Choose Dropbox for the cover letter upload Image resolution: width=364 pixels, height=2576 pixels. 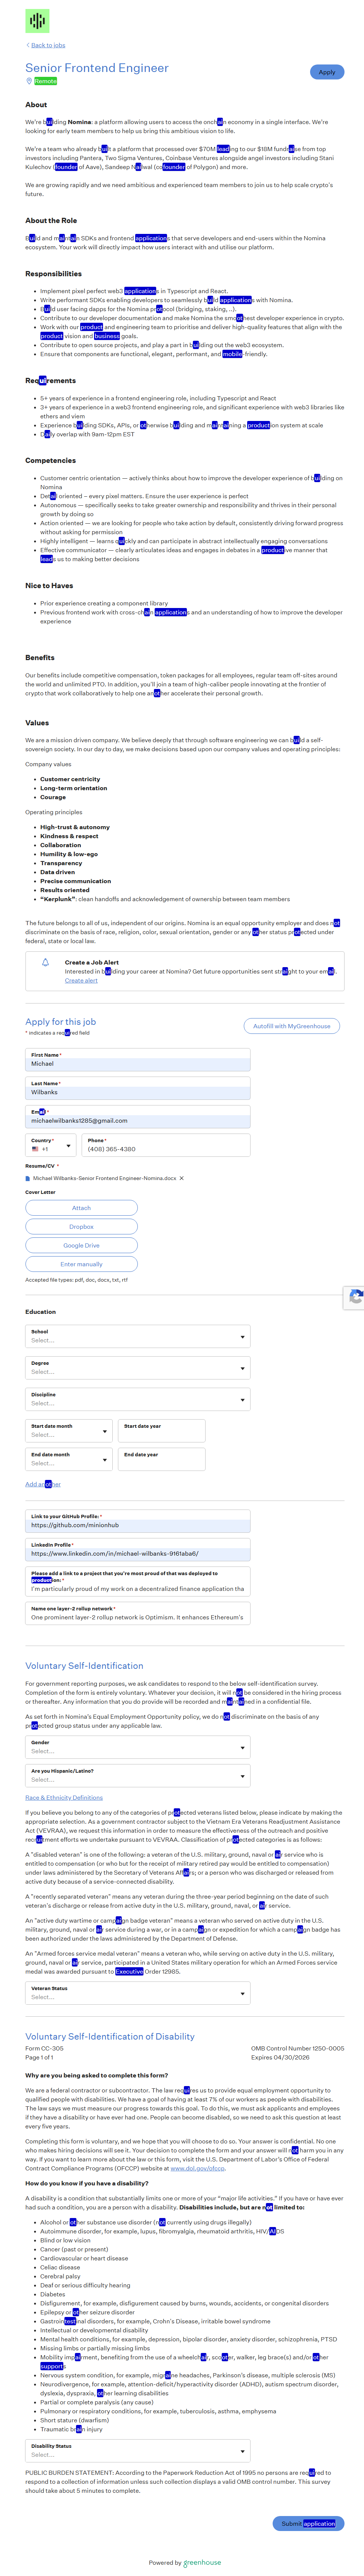point(81,1226)
